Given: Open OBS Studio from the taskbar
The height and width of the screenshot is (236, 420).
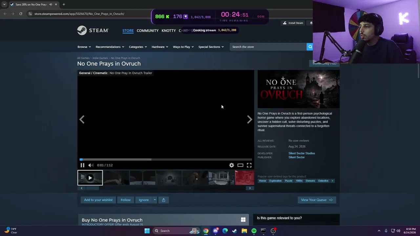Looking at the screenshot, I should click(273, 231).
